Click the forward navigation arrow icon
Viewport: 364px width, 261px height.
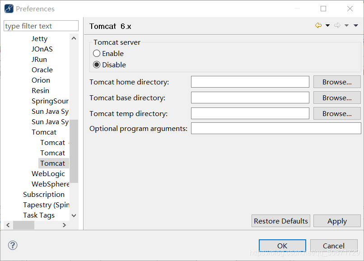click(x=337, y=25)
